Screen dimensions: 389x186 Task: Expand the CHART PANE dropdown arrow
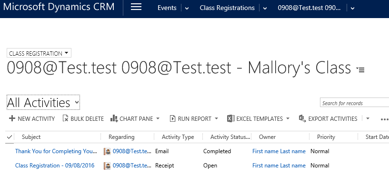[158, 118]
